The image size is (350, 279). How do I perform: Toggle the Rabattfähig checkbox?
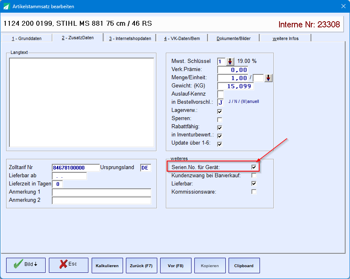(220, 128)
